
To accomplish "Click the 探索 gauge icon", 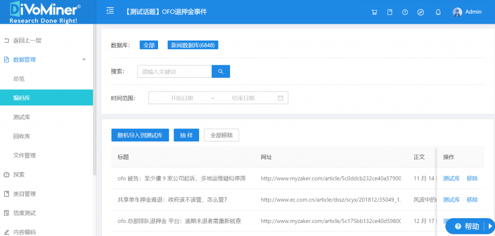I will 6,175.
